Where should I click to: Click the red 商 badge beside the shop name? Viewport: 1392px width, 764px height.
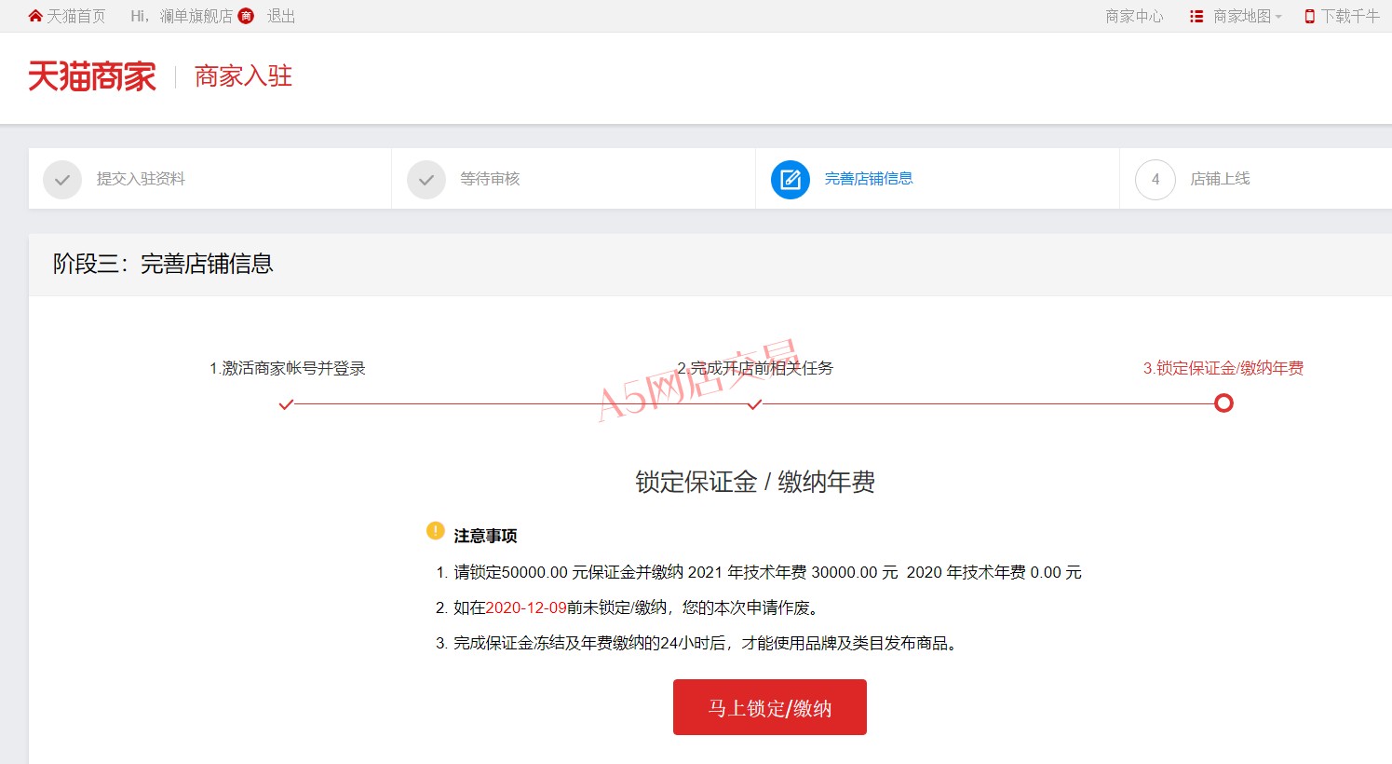tap(246, 16)
